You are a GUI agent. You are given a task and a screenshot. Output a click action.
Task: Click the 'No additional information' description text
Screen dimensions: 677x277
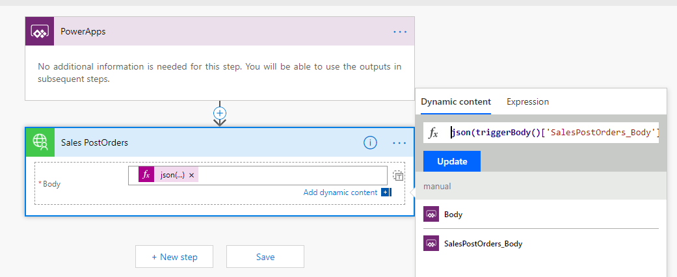pyautogui.click(x=220, y=73)
